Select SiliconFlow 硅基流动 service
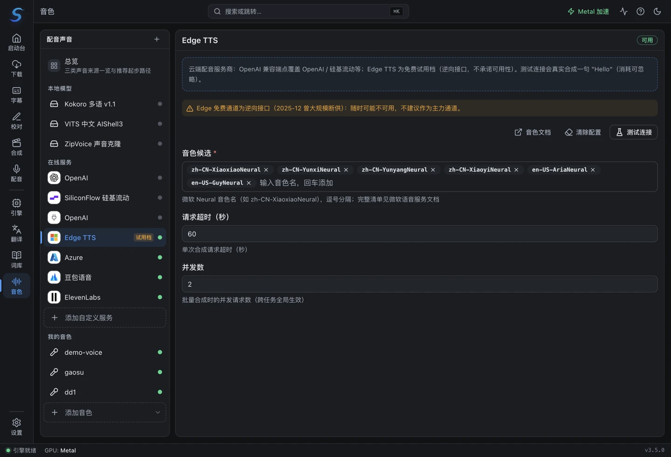This screenshot has height=457, width=671. [x=105, y=198]
